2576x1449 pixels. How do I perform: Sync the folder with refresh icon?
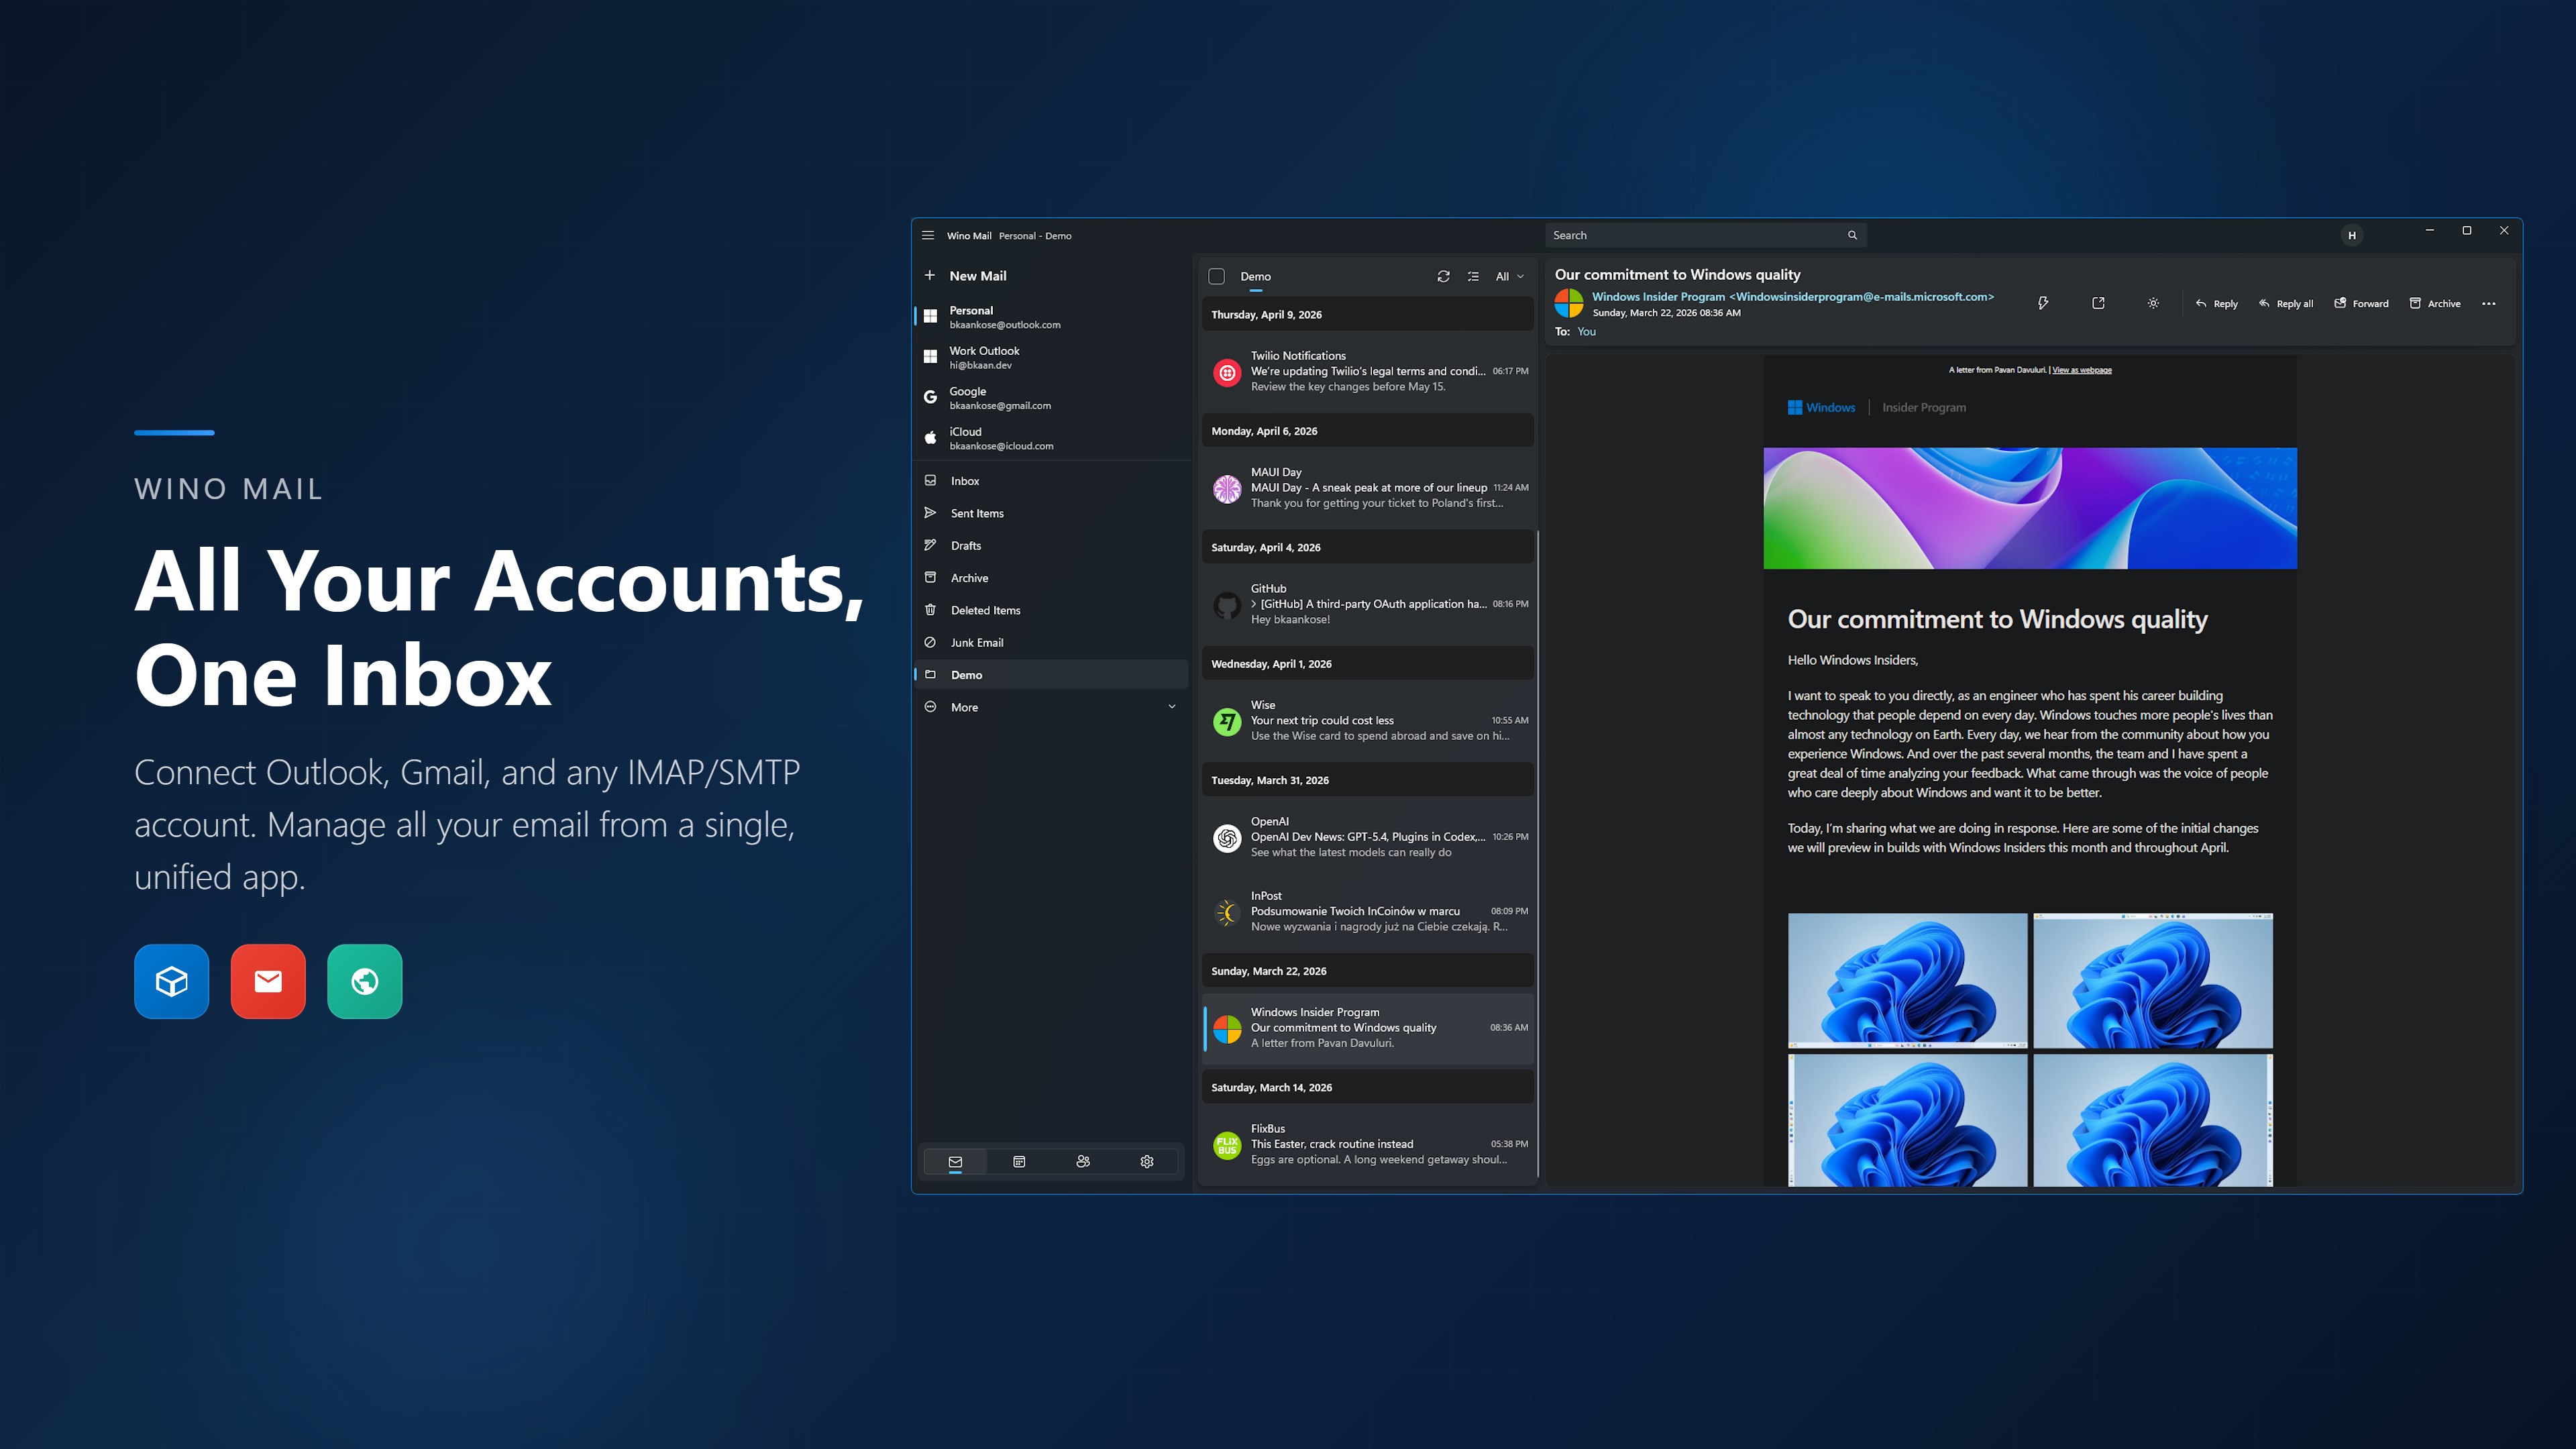(1443, 277)
